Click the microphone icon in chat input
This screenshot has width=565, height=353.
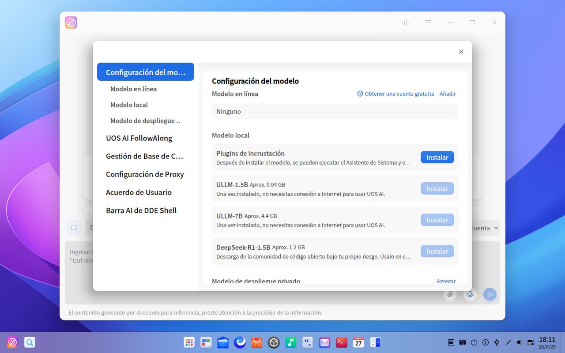point(470,294)
